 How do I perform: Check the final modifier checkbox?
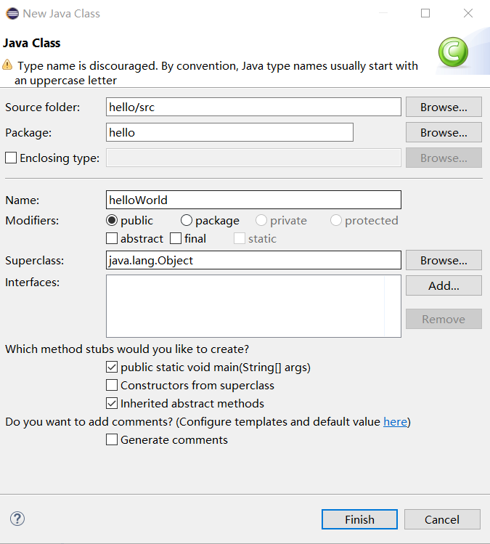(x=176, y=238)
